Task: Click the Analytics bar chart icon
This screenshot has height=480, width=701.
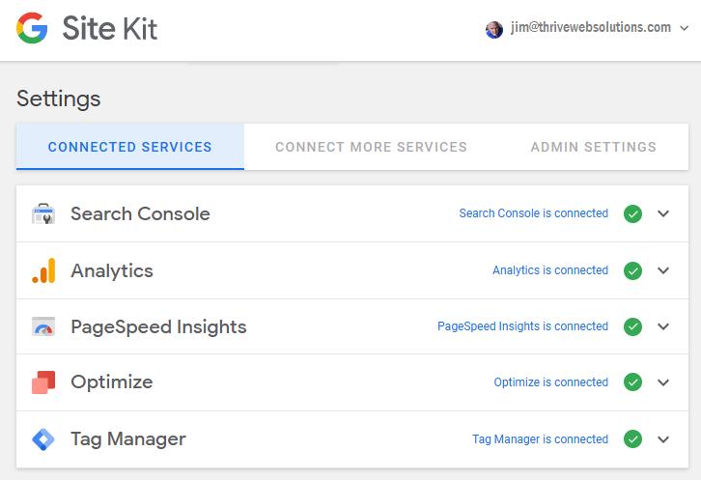Action: (x=43, y=270)
